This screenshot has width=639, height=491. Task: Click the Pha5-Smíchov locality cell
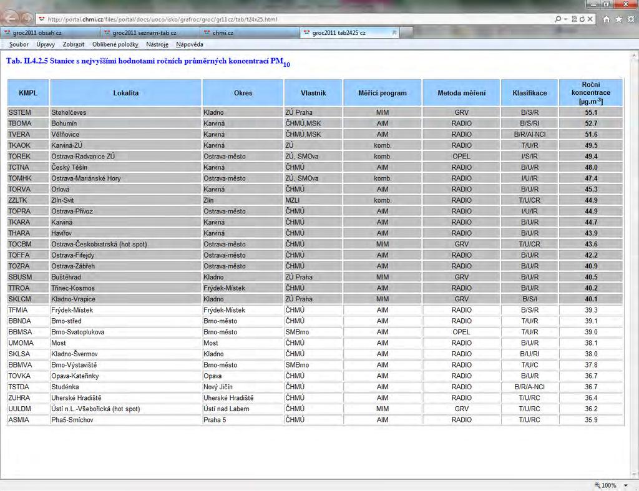point(125,420)
